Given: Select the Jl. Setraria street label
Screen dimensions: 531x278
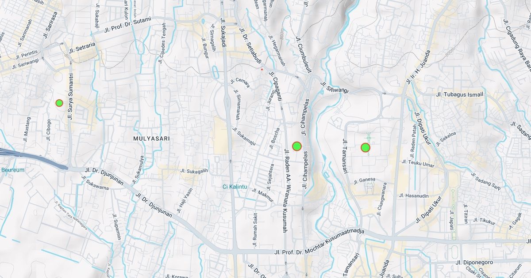Looking at the screenshot, I should tap(82, 47).
